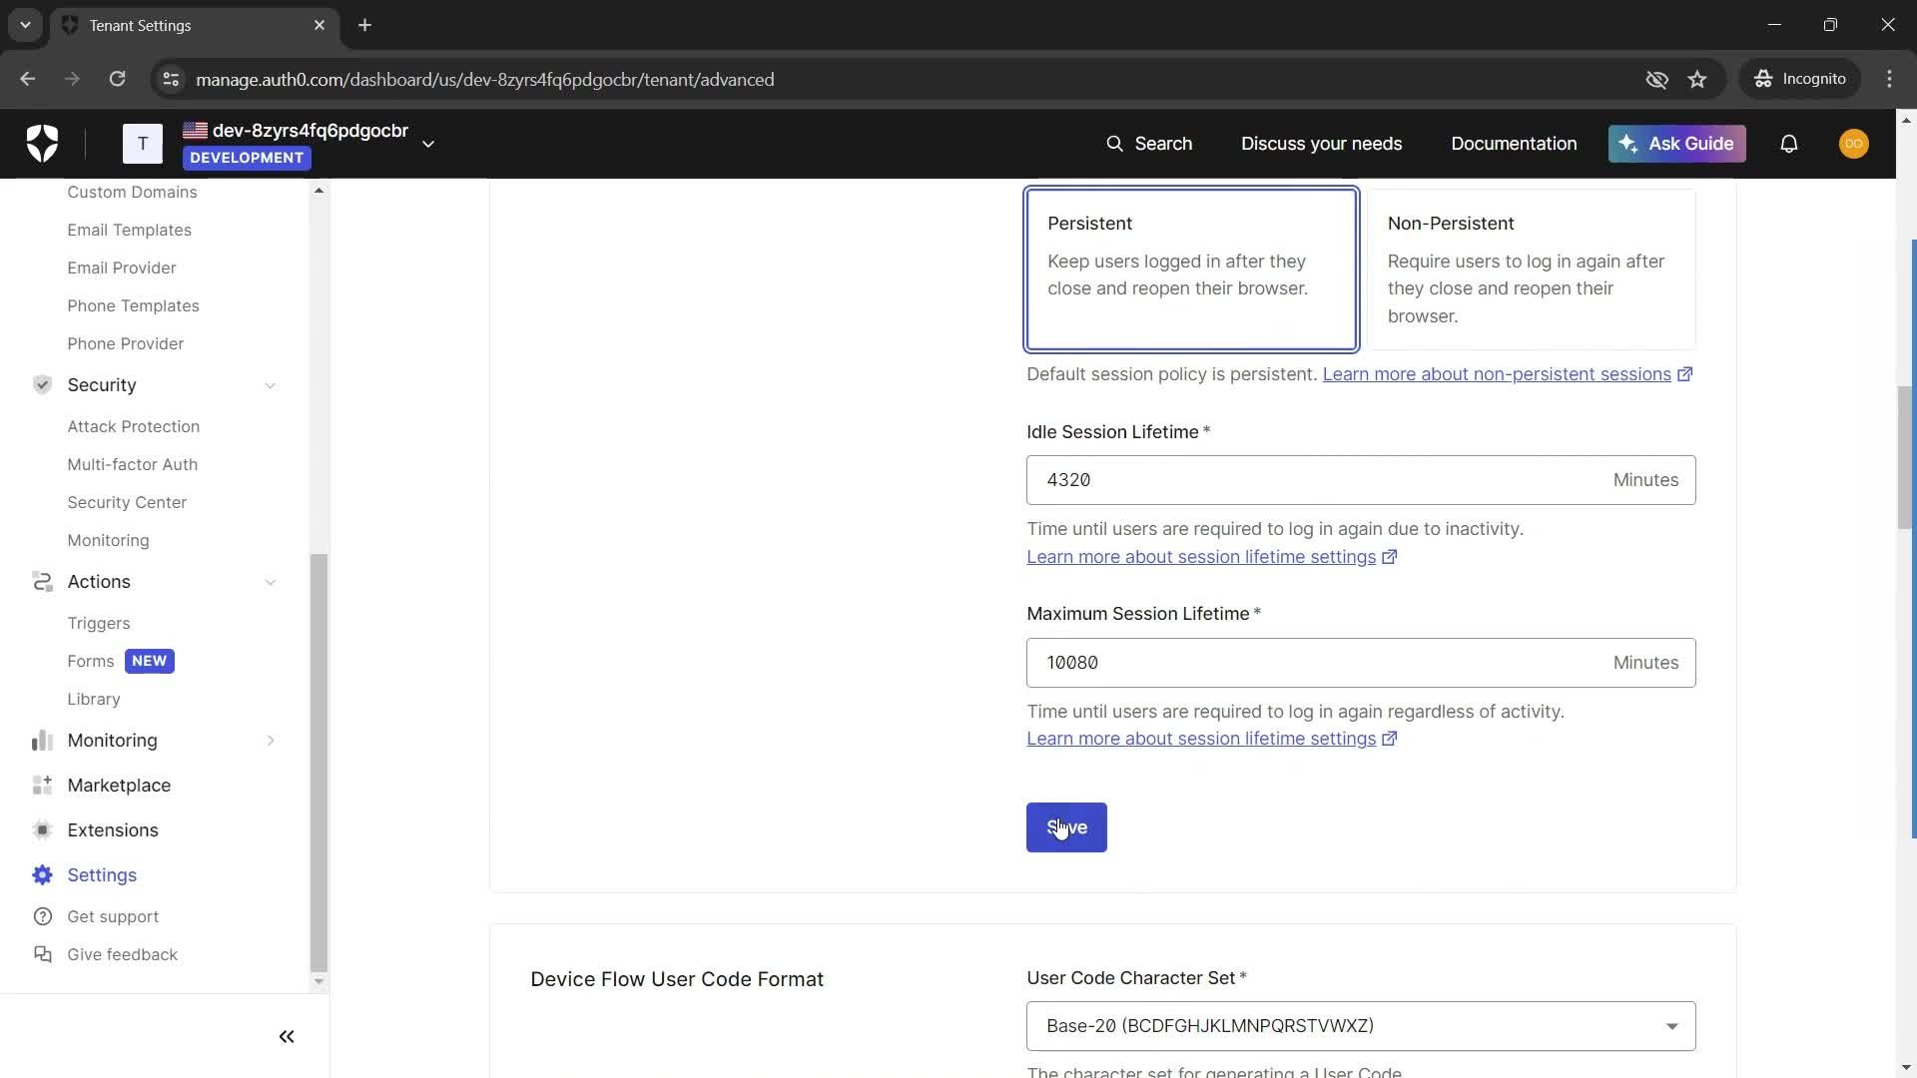Open the tenant avatar T tile

[x=143, y=144]
